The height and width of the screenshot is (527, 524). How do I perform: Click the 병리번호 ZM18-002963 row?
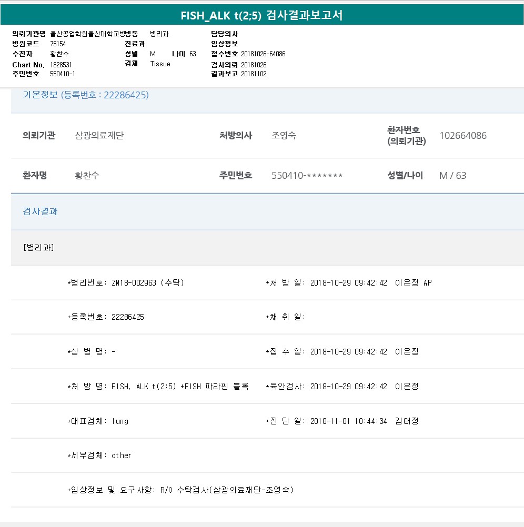pos(126,283)
